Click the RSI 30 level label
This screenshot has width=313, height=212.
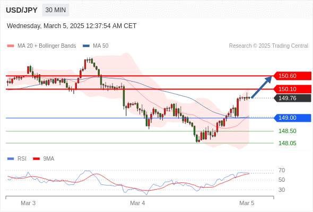282,190
